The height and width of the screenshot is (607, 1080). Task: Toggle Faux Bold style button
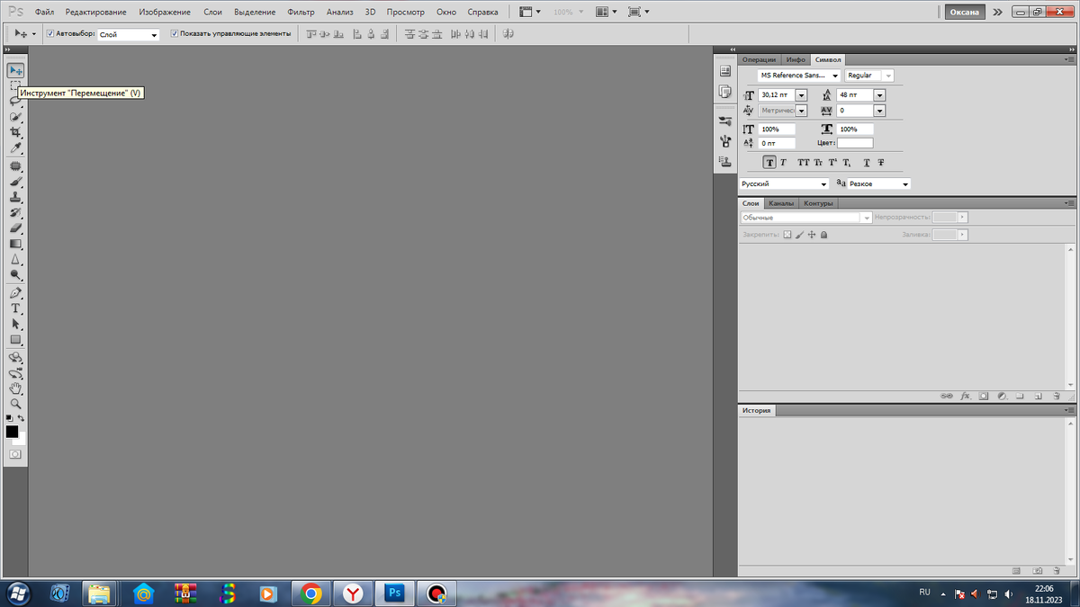769,163
